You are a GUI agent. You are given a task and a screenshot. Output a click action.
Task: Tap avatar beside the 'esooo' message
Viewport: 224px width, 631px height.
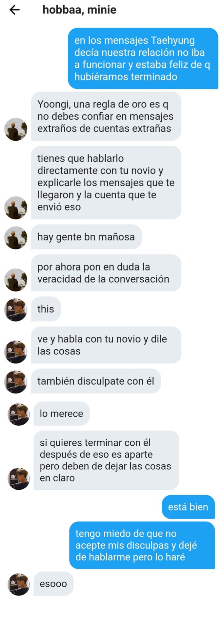[19, 584]
